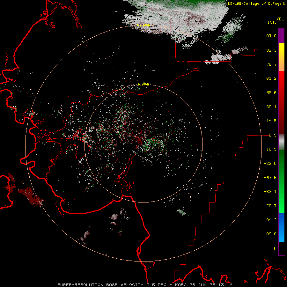Click the -63.1 velocity scale value
Viewport: 287px width, 287px height.
point(270,192)
